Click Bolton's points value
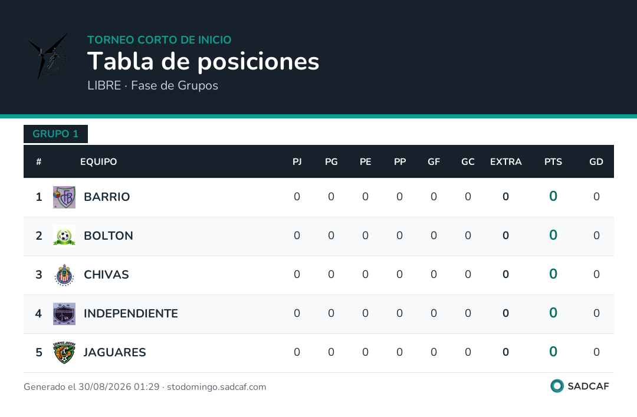Viewport: 637px width, 417px height. coord(553,235)
